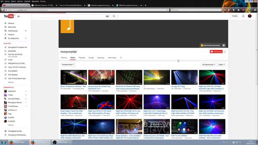Click the Windows Start button
The width and height of the screenshot is (258, 145).
(4, 142)
